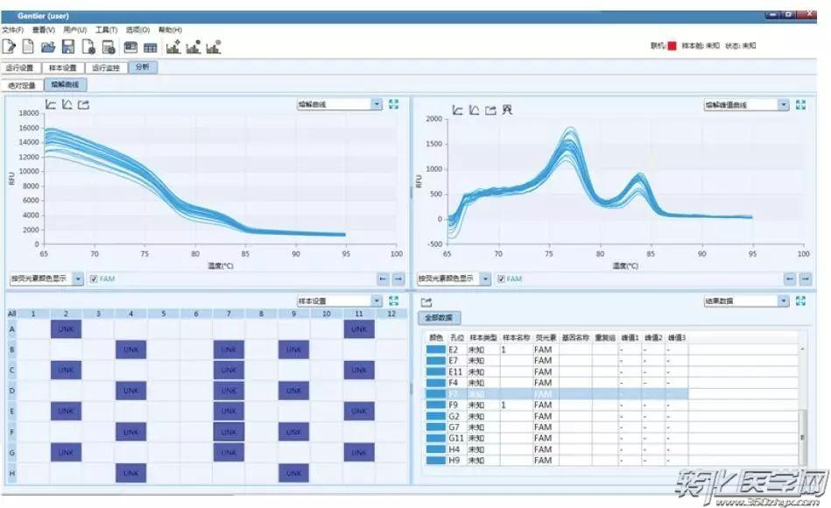831x508 pixels.
Task: Maximize the melt peak chart panel
Action: tap(800, 104)
